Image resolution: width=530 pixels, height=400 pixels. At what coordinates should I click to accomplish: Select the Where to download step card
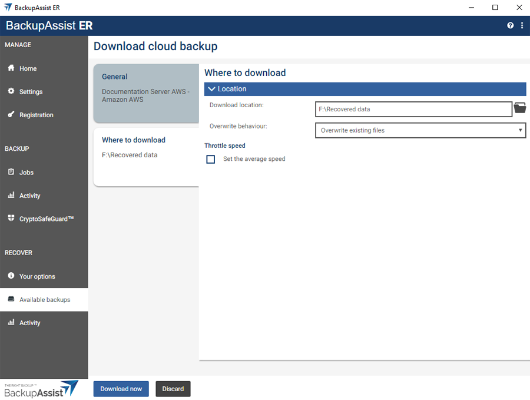point(146,157)
